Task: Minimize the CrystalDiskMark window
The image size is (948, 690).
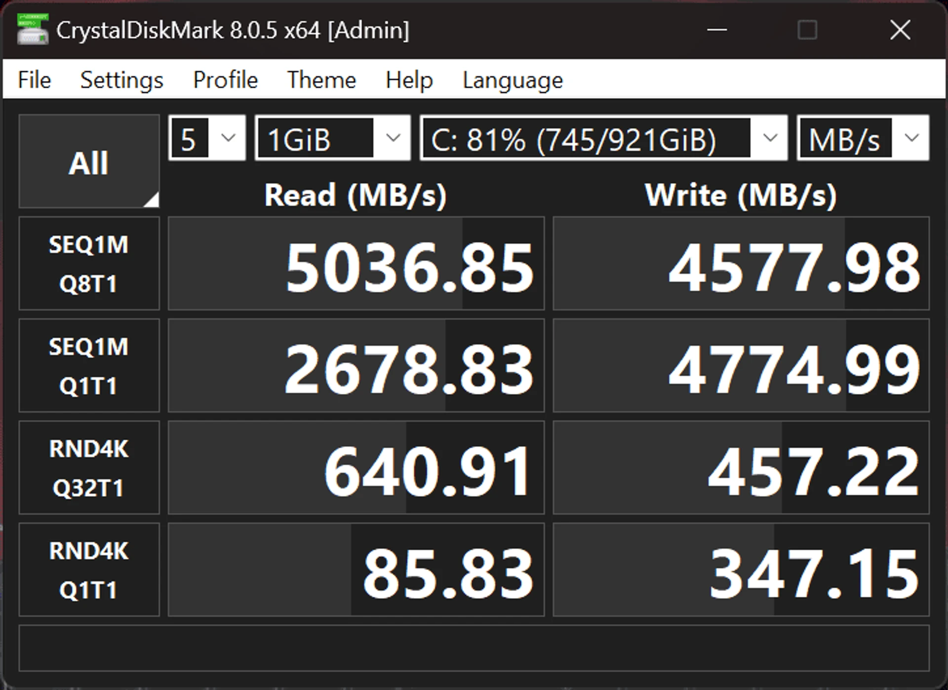Action: coord(717,30)
